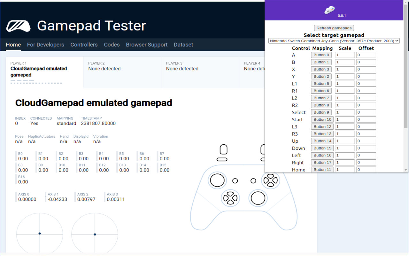
Task: Open the Browser Support page
Action: click(147, 45)
